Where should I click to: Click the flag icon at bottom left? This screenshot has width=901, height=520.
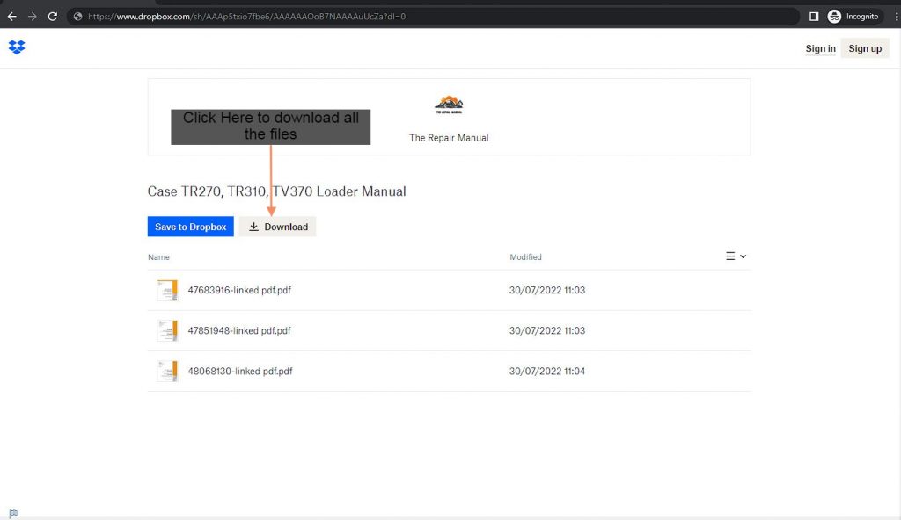click(13, 513)
